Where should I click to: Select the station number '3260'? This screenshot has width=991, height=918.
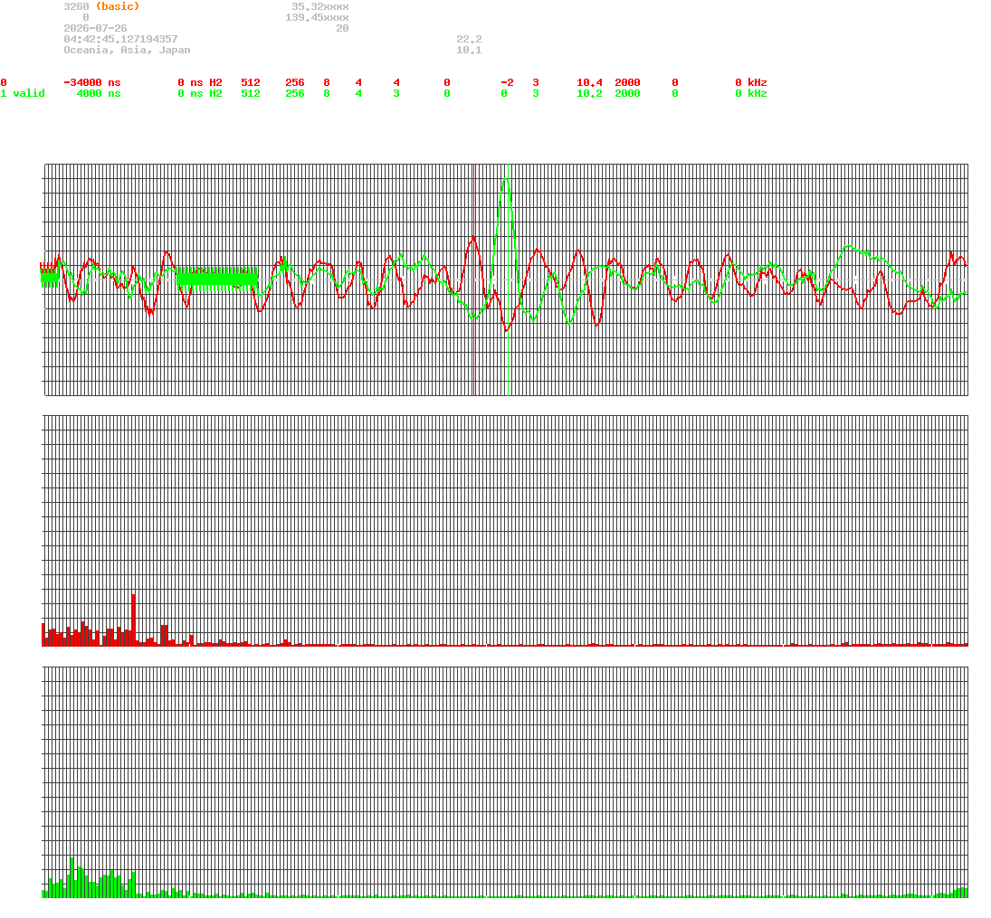pos(76,6)
